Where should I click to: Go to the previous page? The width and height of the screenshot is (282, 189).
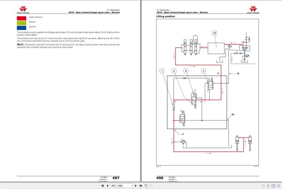[108, 186]
